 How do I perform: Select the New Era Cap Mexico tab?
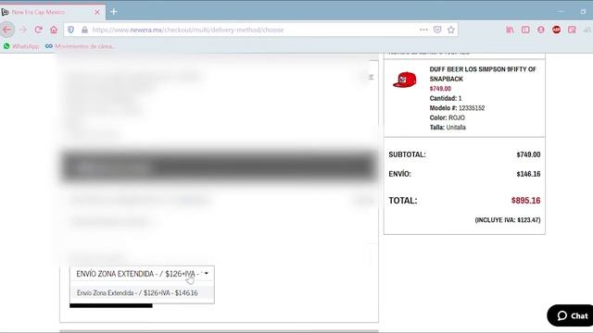point(52,12)
